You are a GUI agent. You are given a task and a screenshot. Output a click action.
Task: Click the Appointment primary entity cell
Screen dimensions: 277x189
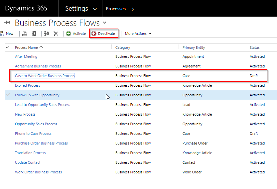(193, 56)
